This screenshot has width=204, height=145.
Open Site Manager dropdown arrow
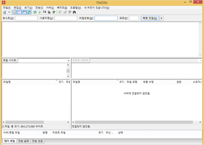(9, 12)
